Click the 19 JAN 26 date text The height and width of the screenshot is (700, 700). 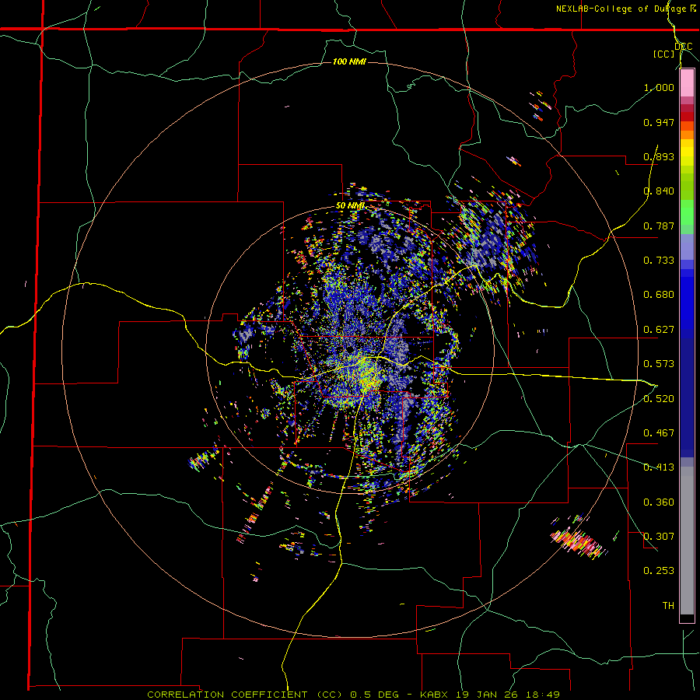click(x=488, y=695)
